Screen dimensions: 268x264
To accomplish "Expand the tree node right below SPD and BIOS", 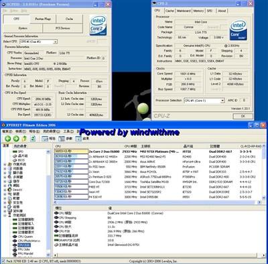I will pyautogui.click(x=5, y=164).
